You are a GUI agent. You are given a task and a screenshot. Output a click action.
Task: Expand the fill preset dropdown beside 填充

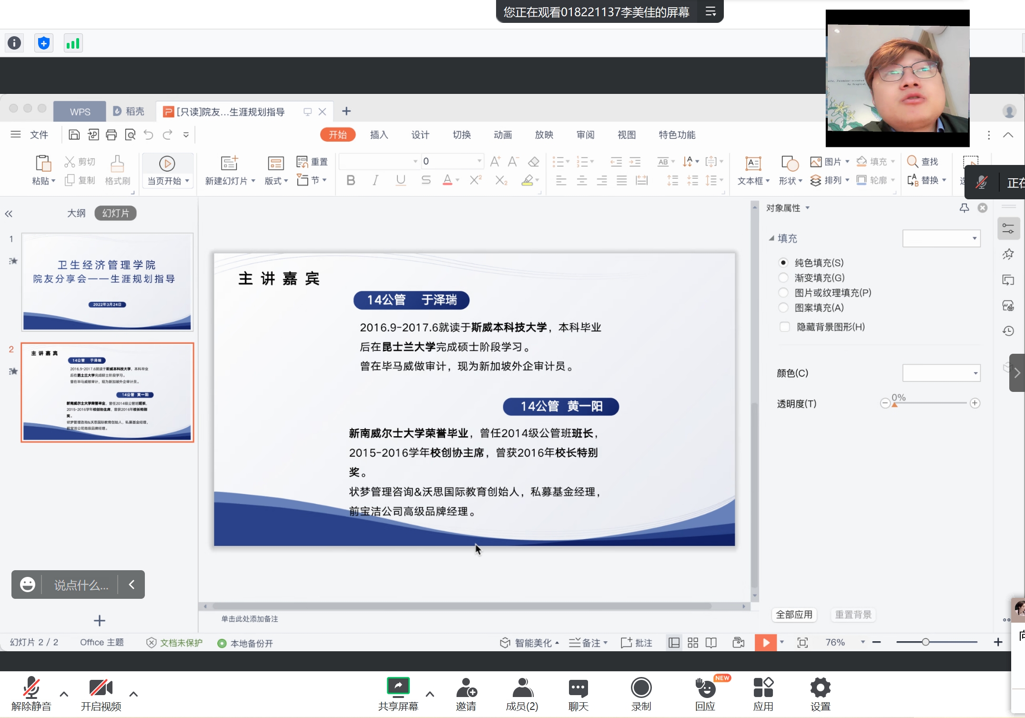(941, 238)
